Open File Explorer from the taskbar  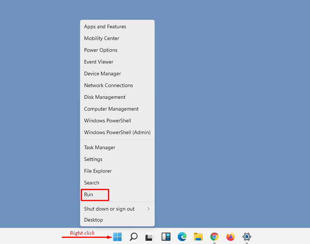(198, 237)
